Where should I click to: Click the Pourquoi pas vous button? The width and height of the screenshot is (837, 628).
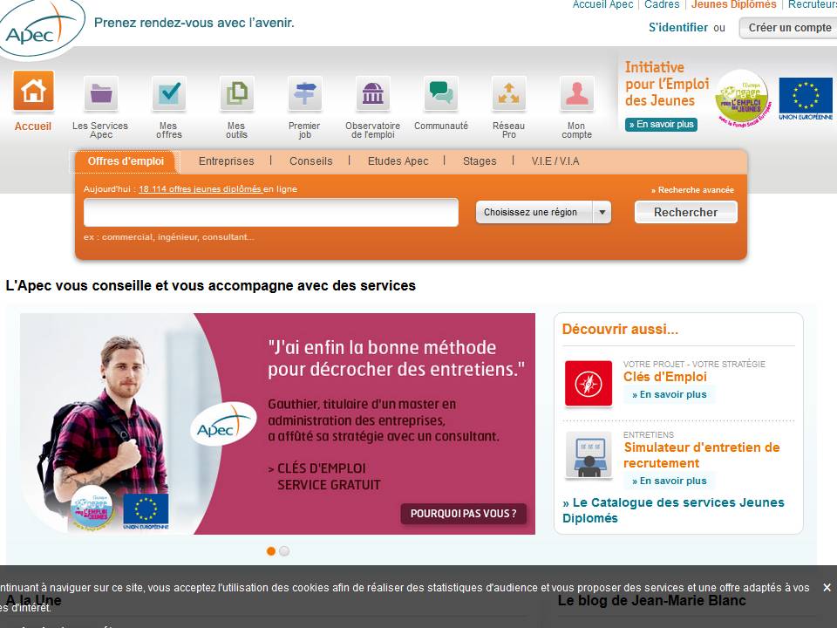point(463,514)
